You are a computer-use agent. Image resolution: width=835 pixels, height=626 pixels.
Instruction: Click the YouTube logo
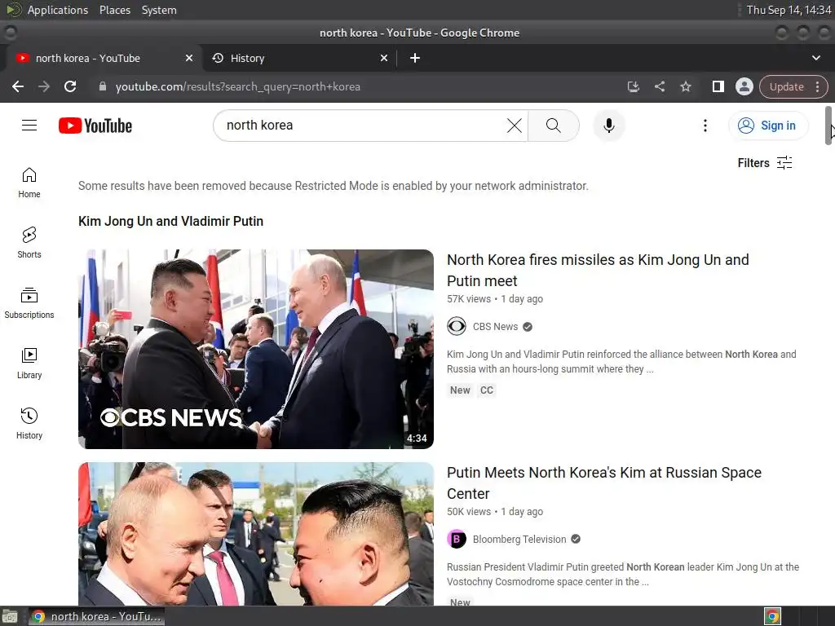click(x=95, y=126)
